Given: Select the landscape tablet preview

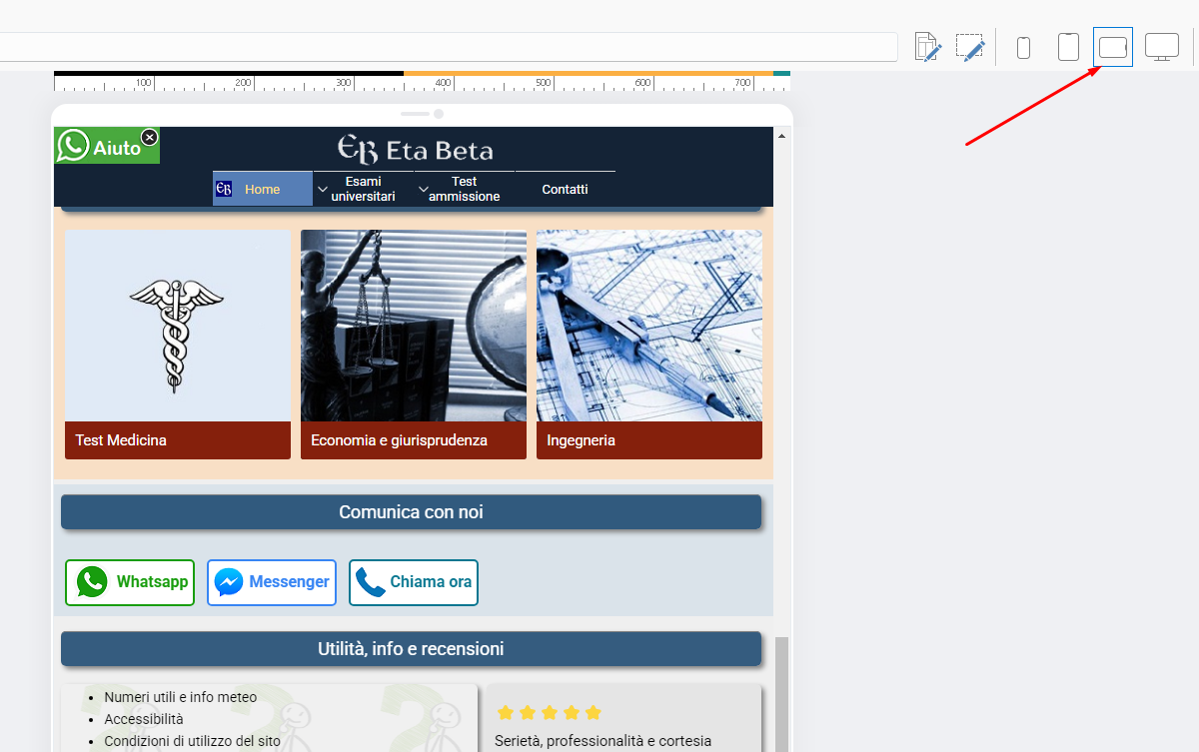Looking at the screenshot, I should coord(1113,47).
